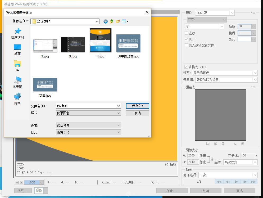Toggle the 连续 (progressive) checkbox

click(186, 33)
